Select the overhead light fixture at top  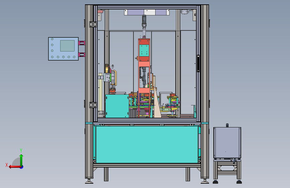[147, 12]
